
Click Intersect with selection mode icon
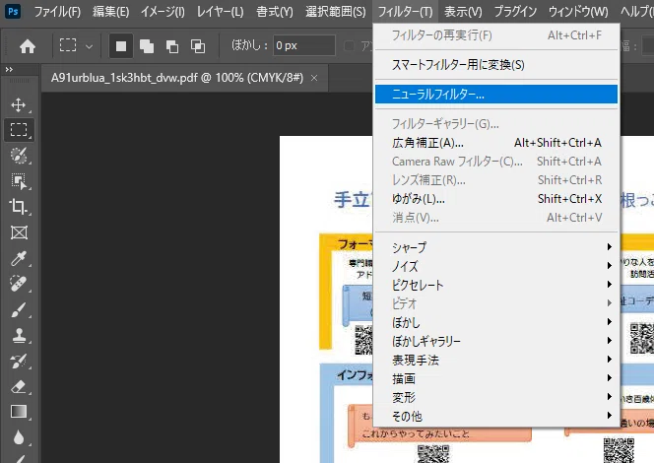[x=198, y=46]
